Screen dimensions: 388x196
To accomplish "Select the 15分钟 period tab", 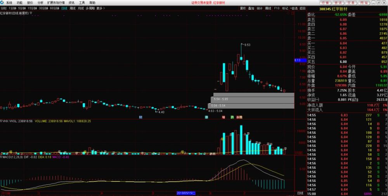I will pyautogui.click(x=32, y=8).
